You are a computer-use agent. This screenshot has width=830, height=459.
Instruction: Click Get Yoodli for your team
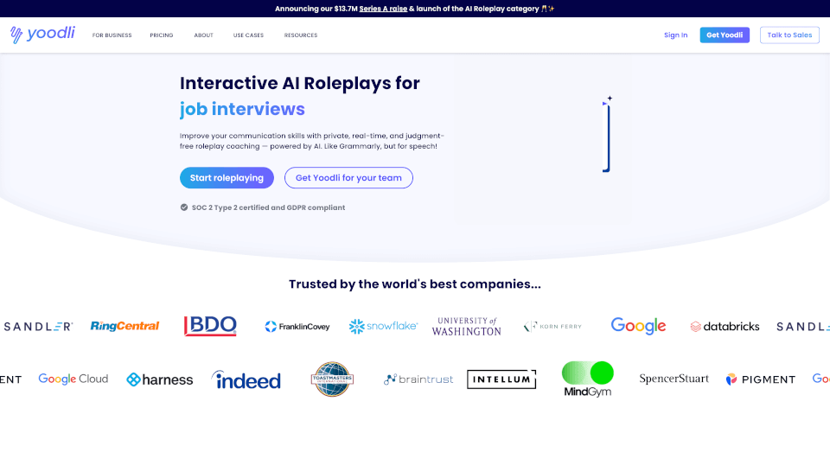(x=348, y=178)
